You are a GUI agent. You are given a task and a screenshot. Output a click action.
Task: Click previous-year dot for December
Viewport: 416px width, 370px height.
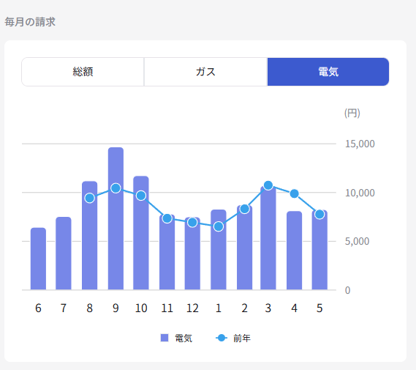192,222
